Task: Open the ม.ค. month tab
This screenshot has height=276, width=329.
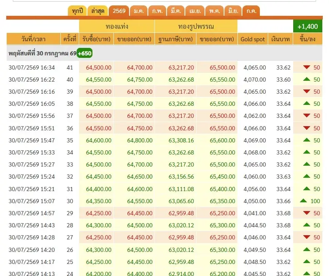Action: click(x=139, y=11)
